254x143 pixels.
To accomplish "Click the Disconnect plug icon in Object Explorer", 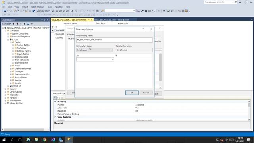I will [x=17, y=24].
